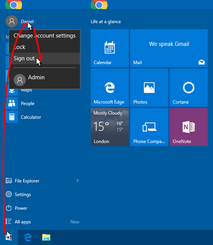Viewport: 213px width, 245px height.
Task: Open Settings from the Start menu
Action: point(42,195)
